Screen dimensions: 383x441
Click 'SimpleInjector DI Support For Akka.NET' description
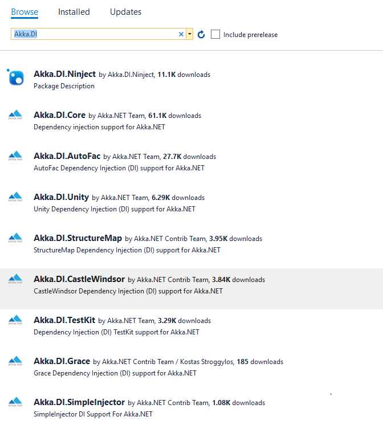click(93, 415)
